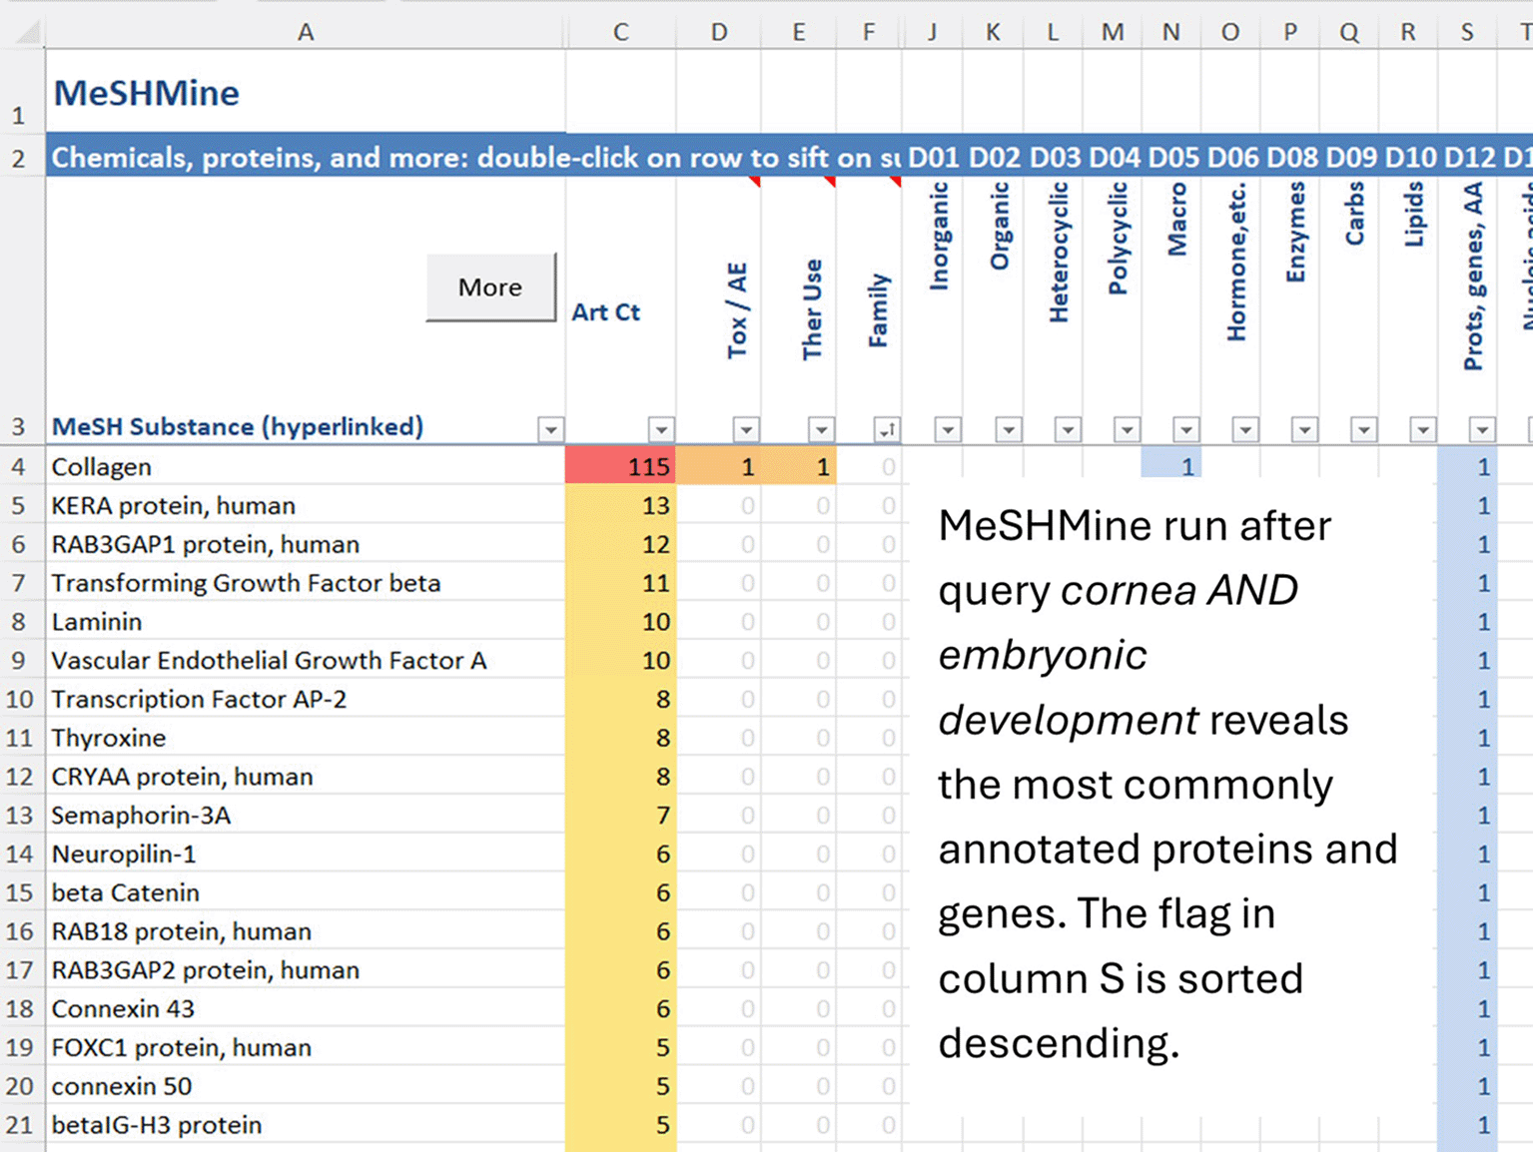
Task: Open the Thyroxine substance link
Action: [x=109, y=738]
